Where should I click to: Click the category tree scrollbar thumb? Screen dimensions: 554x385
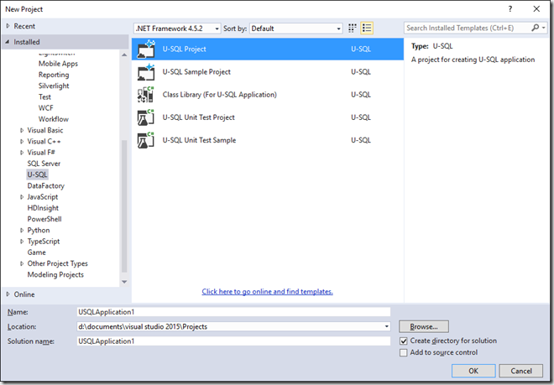click(x=124, y=206)
